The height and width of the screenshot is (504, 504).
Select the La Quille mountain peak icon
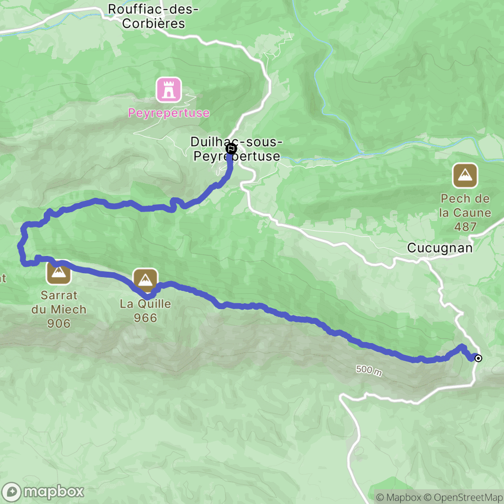click(x=145, y=280)
